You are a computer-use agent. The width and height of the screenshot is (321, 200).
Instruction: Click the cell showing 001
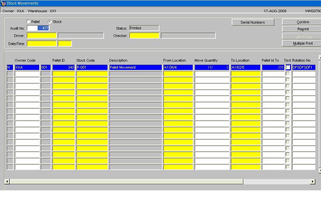coord(46,67)
